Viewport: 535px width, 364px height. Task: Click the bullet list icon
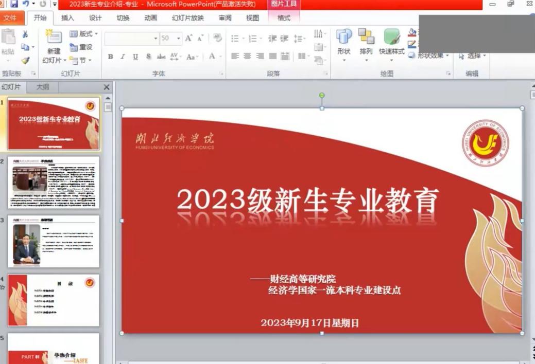click(235, 39)
